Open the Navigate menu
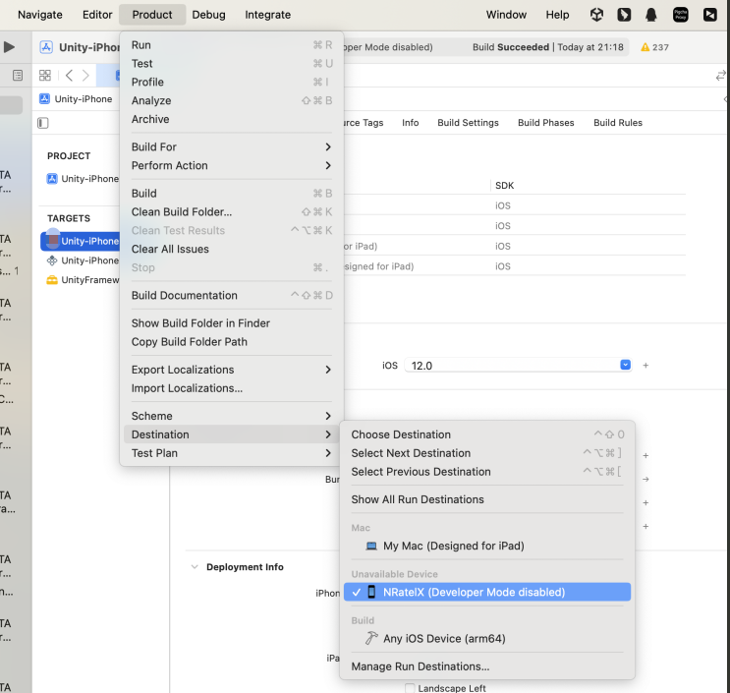 (x=40, y=15)
